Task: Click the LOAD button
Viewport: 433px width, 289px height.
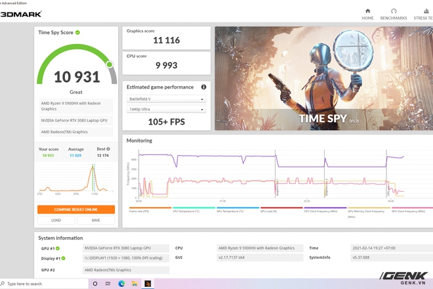Action: coord(56,220)
